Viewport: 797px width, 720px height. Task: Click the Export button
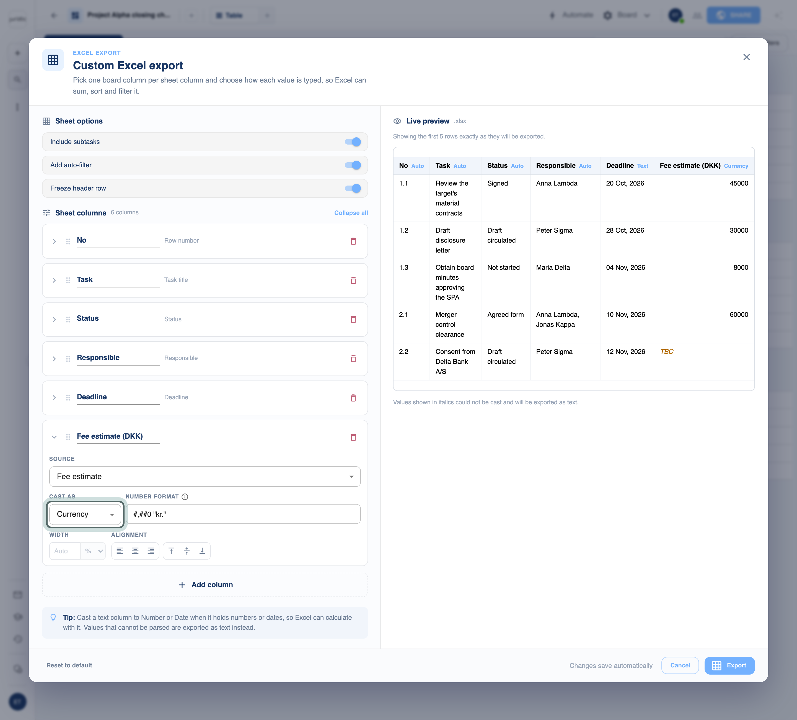pos(729,665)
